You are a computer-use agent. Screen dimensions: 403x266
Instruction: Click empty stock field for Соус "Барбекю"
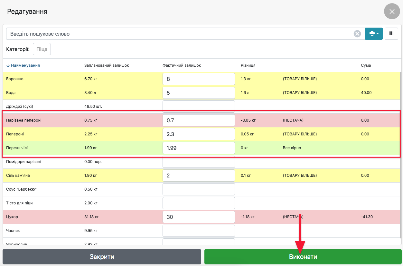199,189
